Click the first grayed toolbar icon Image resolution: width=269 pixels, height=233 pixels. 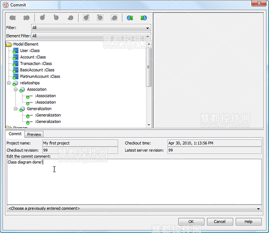[12, 17]
